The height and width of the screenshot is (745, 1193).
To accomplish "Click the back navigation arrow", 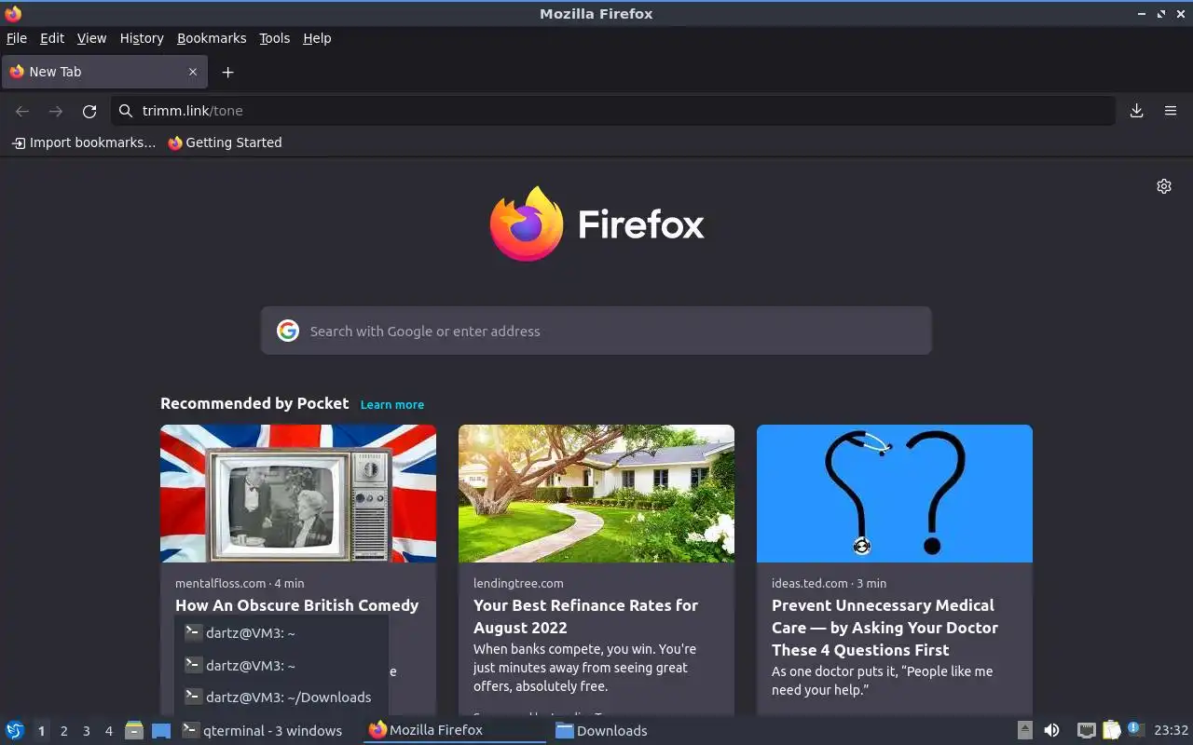I will 22,111.
